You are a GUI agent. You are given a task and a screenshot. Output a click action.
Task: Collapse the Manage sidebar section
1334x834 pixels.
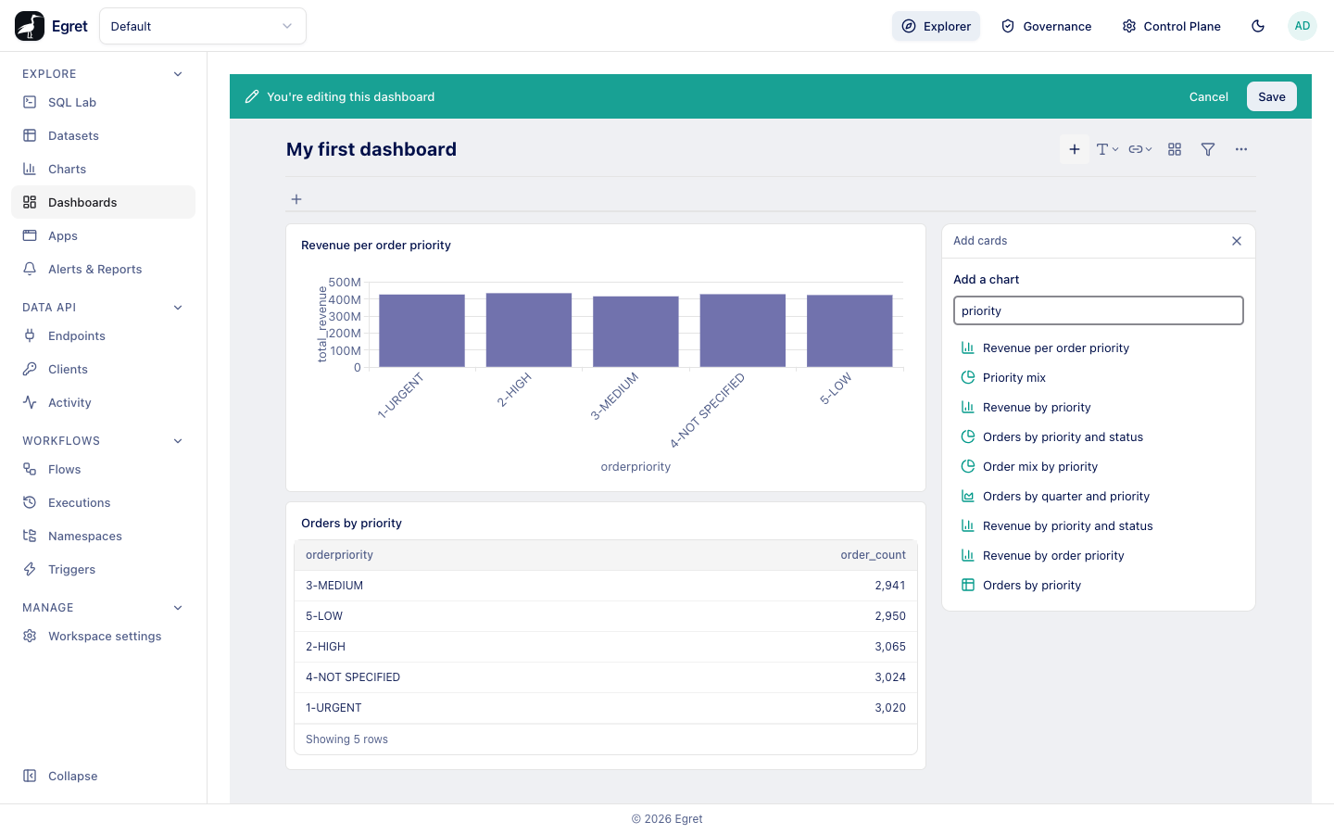click(178, 608)
